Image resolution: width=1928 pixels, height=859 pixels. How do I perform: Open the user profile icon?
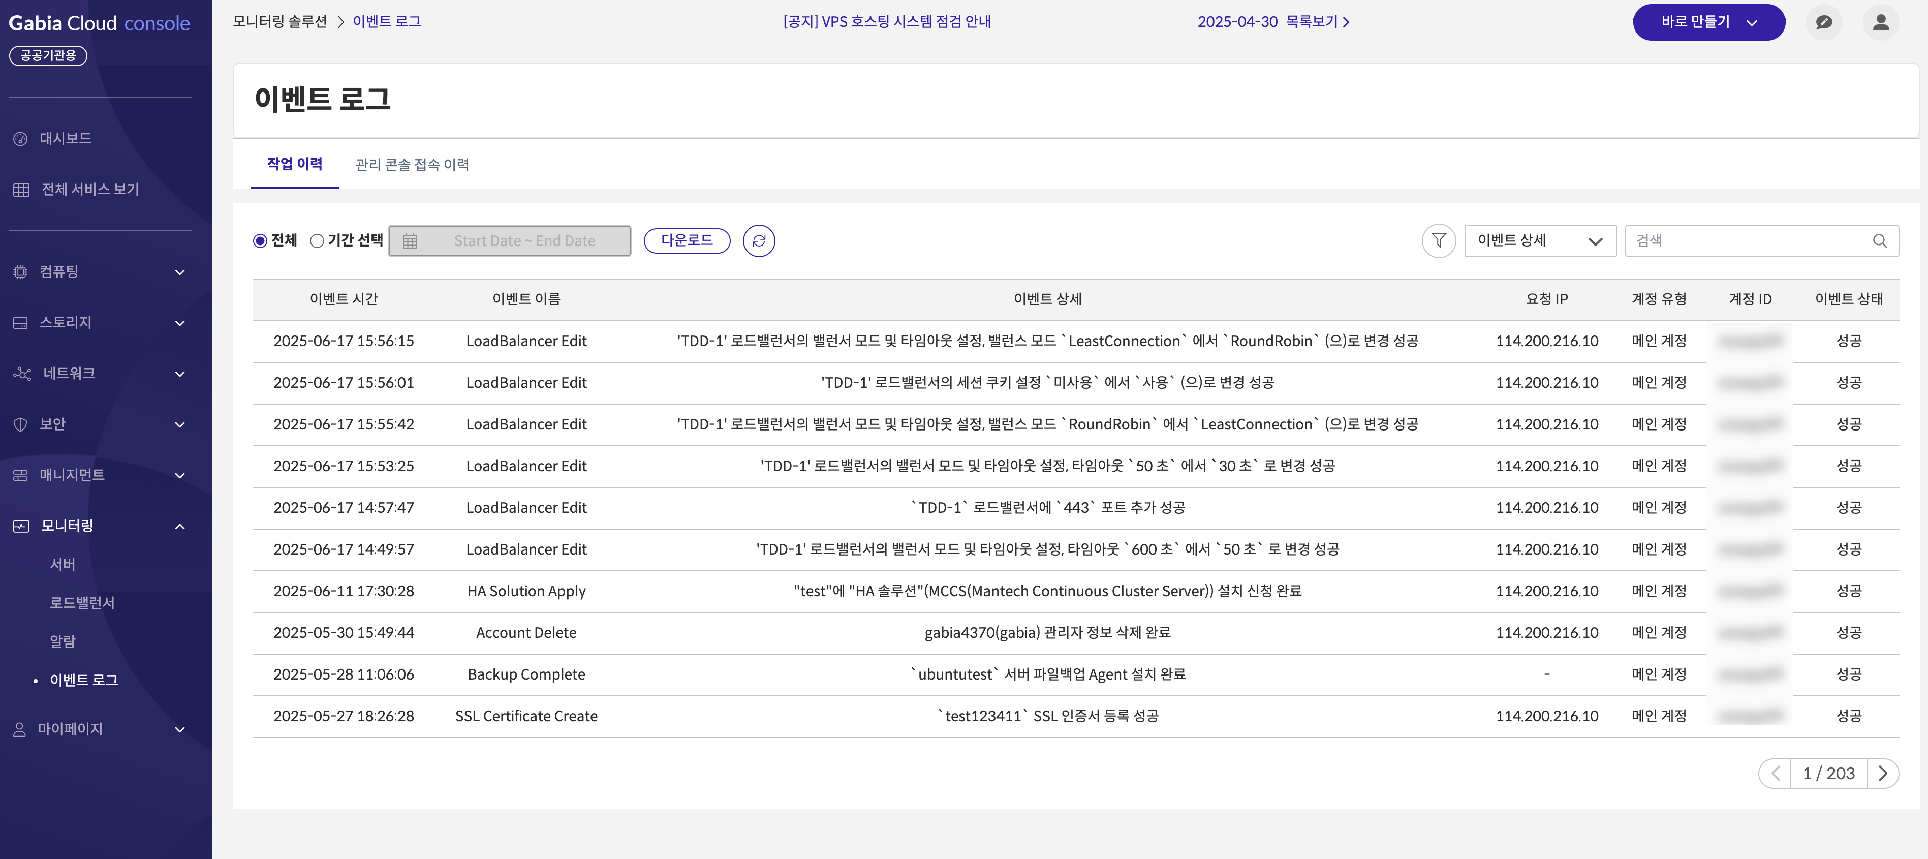click(x=1880, y=22)
